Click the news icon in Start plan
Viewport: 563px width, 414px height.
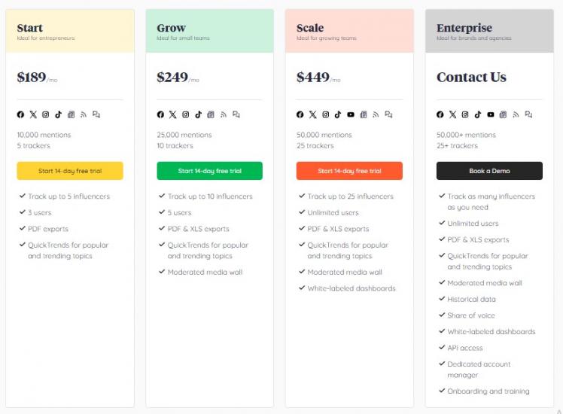(x=71, y=114)
